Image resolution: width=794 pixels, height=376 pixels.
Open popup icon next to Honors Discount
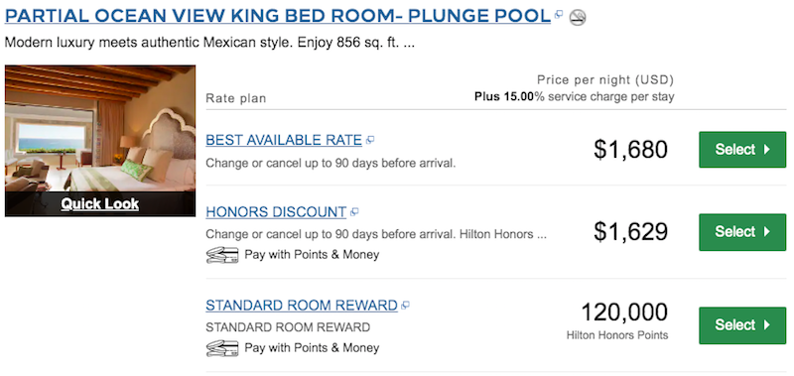(354, 212)
